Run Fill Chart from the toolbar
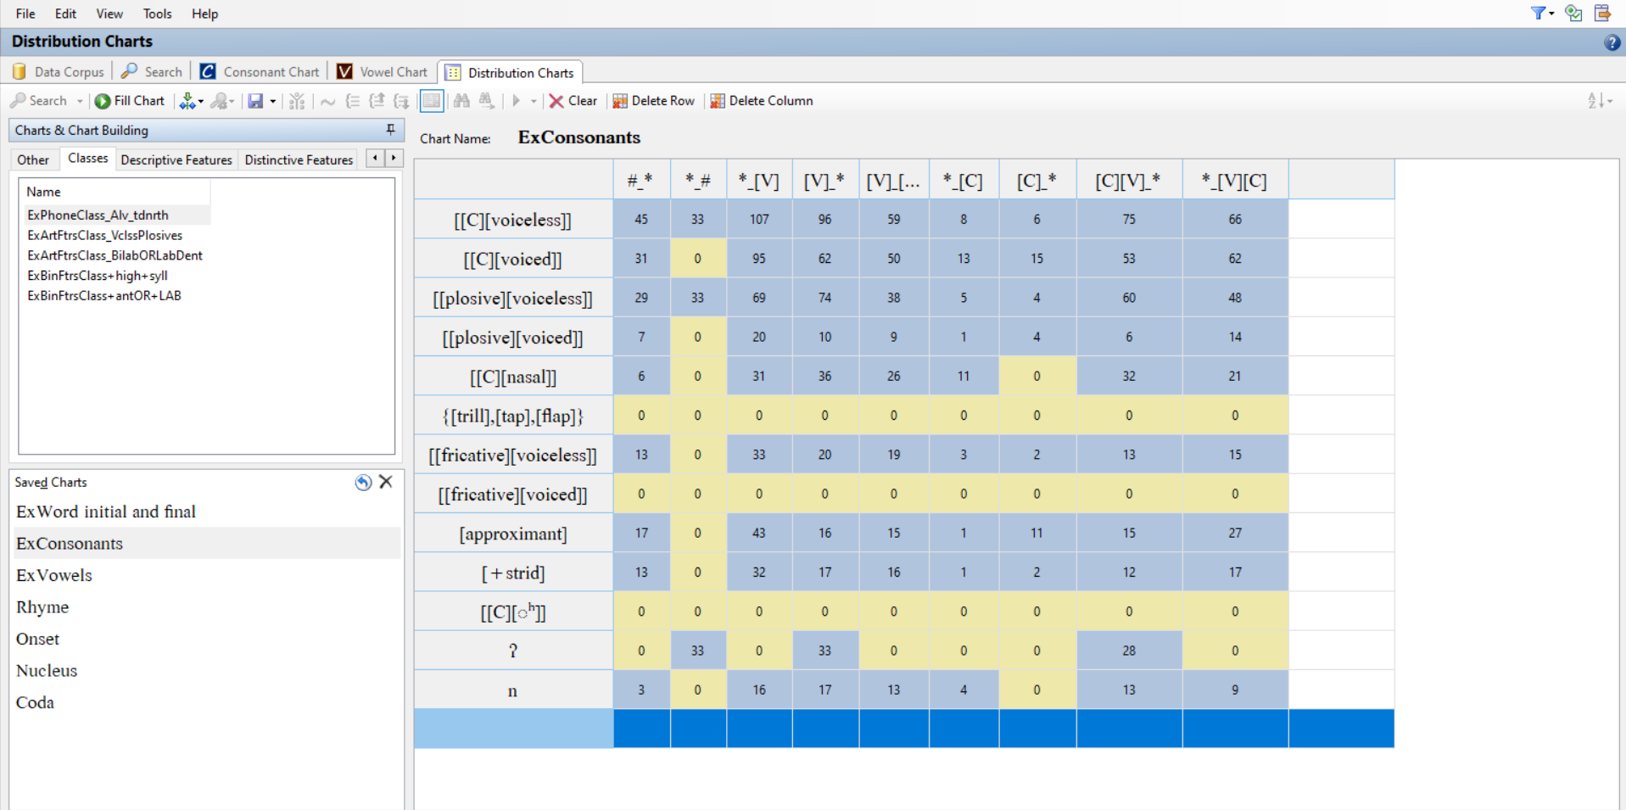Image resolution: width=1626 pixels, height=810 pixels. coord(129,101)
